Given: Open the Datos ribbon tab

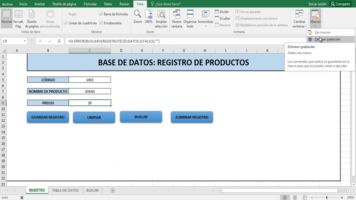Looking at the screenshot, I should [x=108, y=4].
